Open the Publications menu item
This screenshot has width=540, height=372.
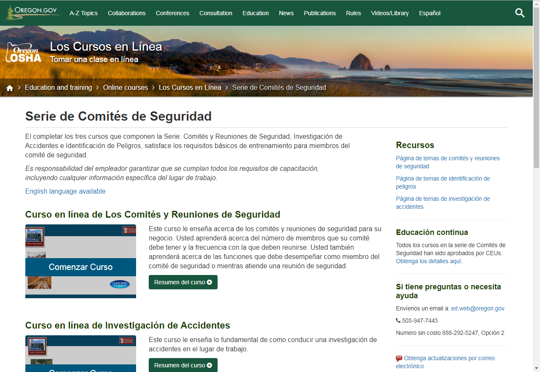click(x=319, y=13)
